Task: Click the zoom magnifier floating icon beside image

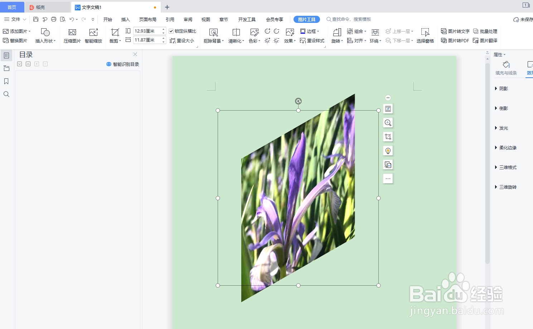Action: [388, 123]
